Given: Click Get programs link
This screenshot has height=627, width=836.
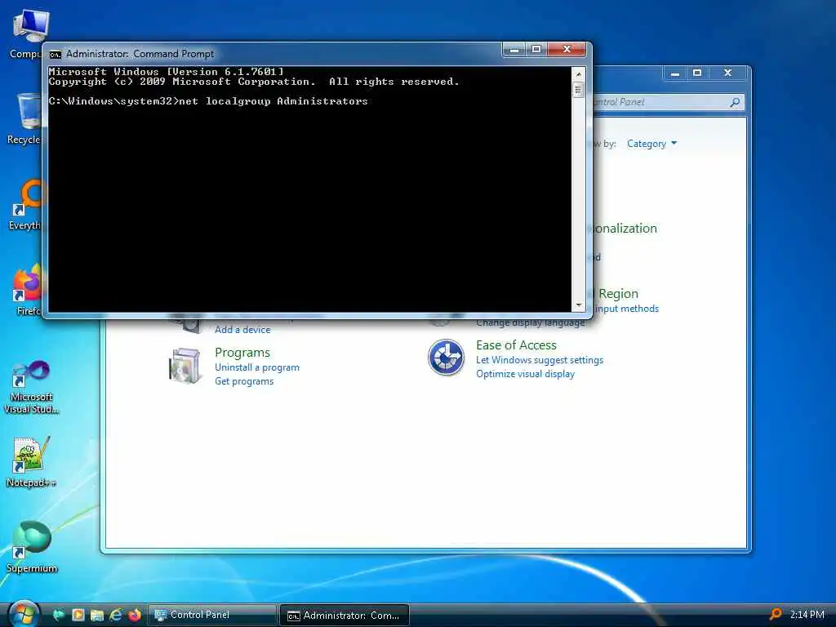Looking at the screenshot, I should [x=244, y=381].
